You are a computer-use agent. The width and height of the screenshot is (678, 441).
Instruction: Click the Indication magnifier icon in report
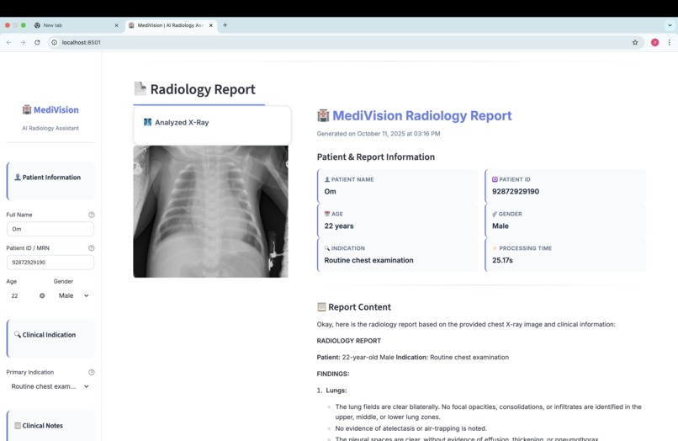[x=327, y=248]
